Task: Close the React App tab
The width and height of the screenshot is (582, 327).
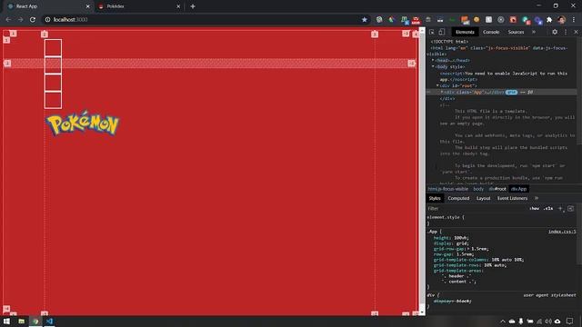Action: 88,6
